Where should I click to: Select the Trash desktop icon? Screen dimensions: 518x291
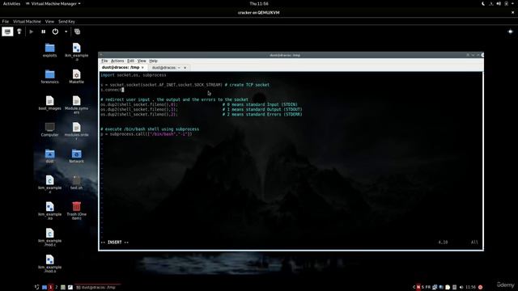[76, 211]
